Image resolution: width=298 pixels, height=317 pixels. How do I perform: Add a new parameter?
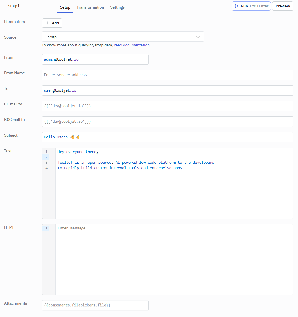(52, 23)
